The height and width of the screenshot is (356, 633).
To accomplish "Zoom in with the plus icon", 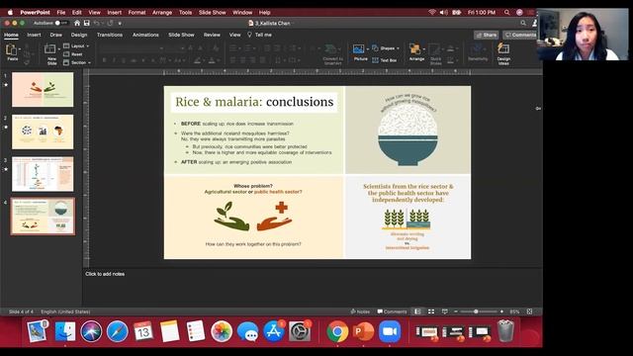I will tap(501, 311).
